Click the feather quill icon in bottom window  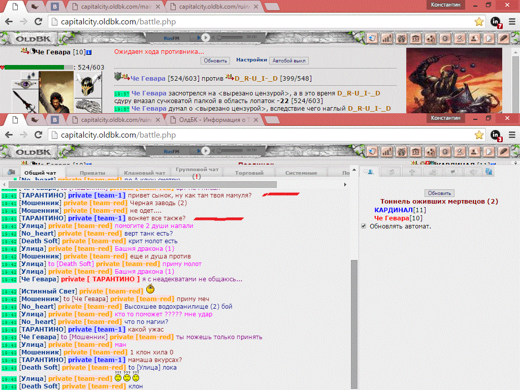coord(503,152)
